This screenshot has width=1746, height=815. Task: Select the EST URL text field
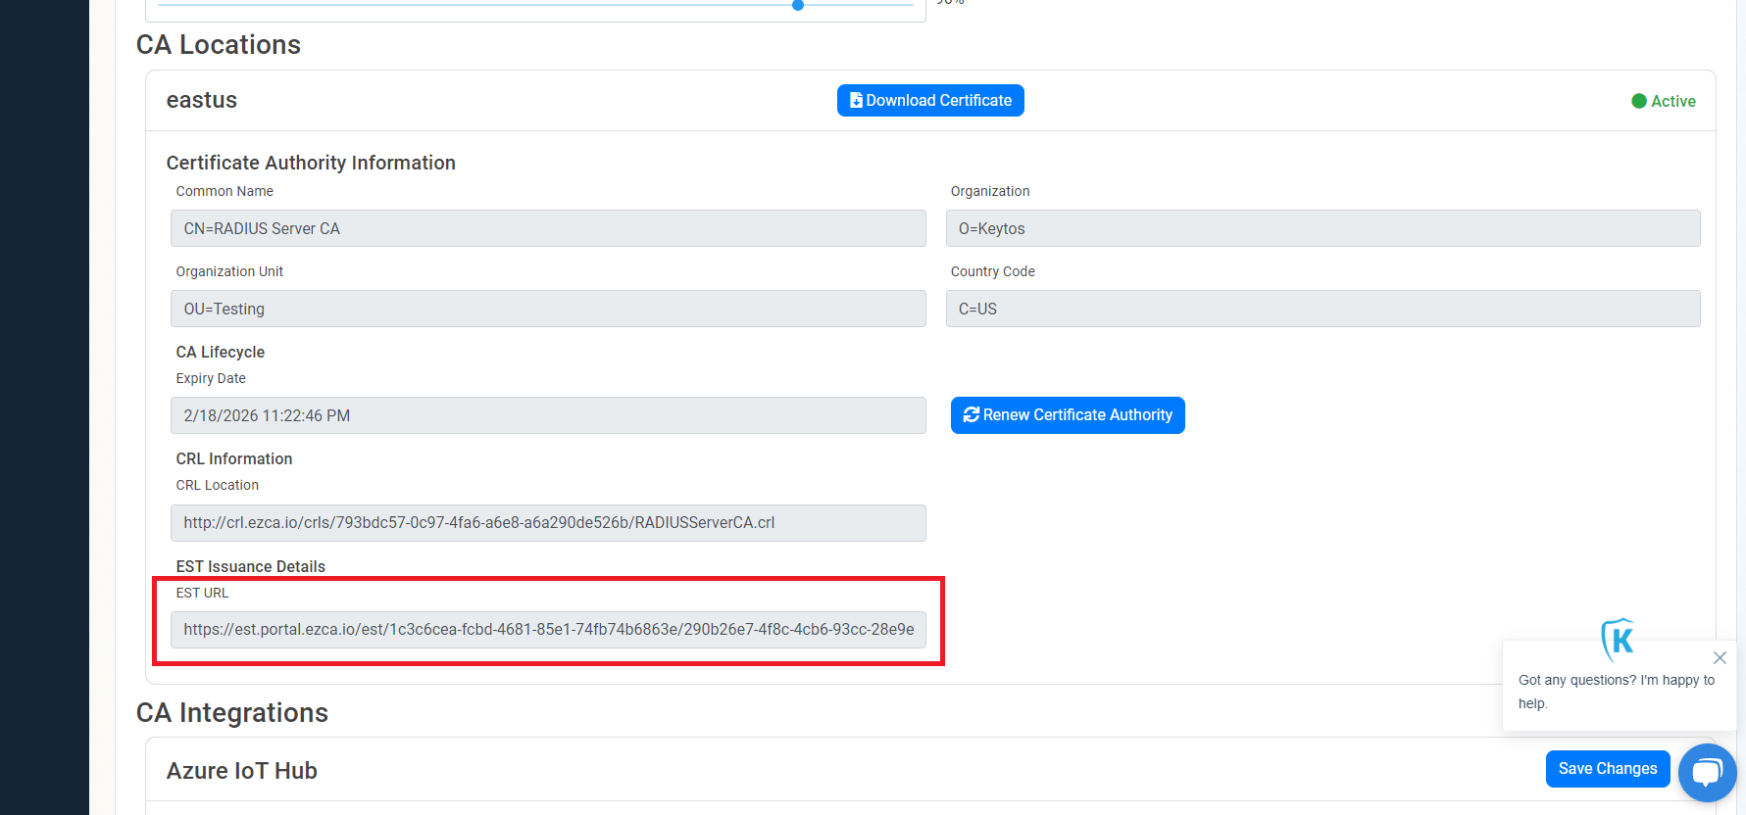click(x=548, y=630)
